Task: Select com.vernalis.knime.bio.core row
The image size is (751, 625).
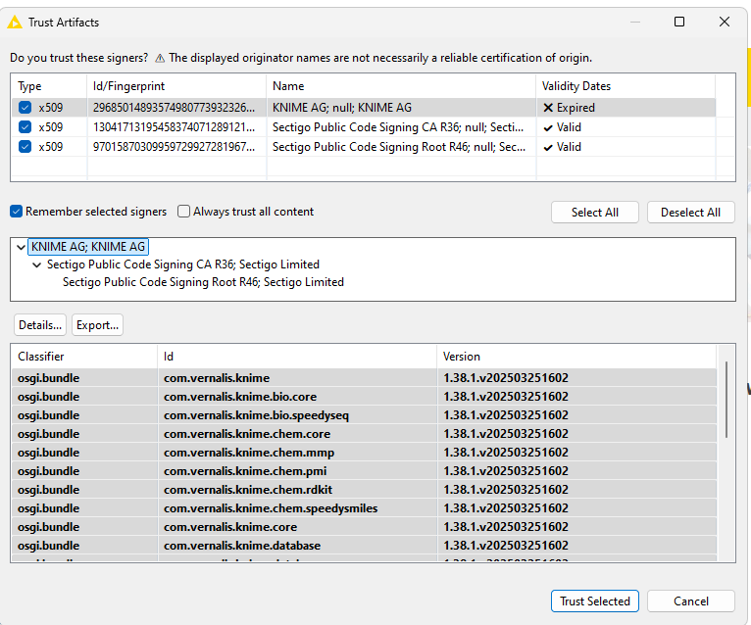Action: (364, 396)
